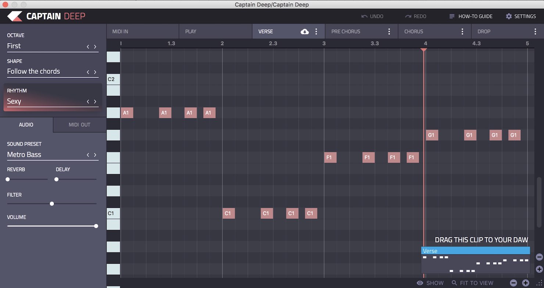Open the Verse tab three-dot menu
Screen dimensions: 544x288
(316, 32)
